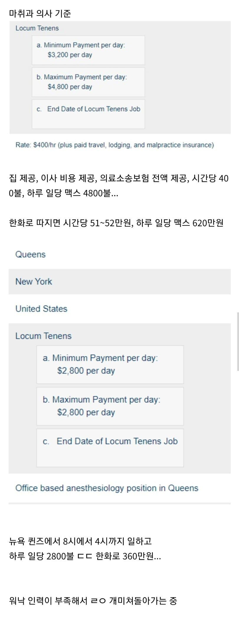Select the $4,800 maximum payment per day box
Viewport: 239px width, 621px height.
tap(88, 82)
